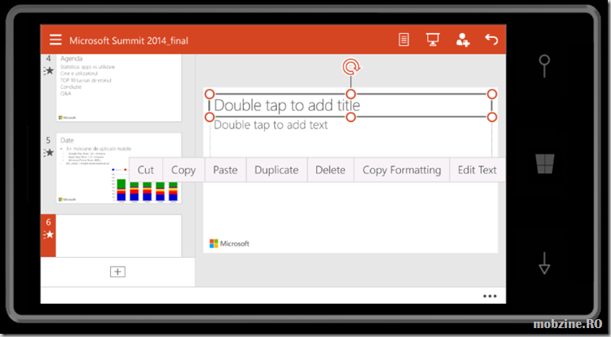Click the Microsoft logo on the slide
The height and width of the screenshot is (337, 611).
[x=229, y=244]
